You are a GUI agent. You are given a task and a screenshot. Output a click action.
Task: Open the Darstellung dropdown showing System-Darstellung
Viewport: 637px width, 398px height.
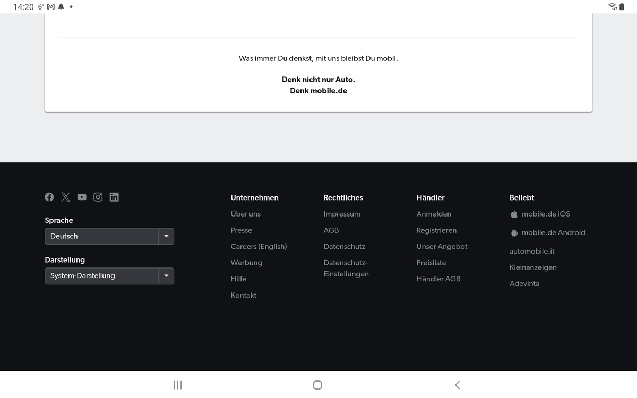(x=109, y=276)
